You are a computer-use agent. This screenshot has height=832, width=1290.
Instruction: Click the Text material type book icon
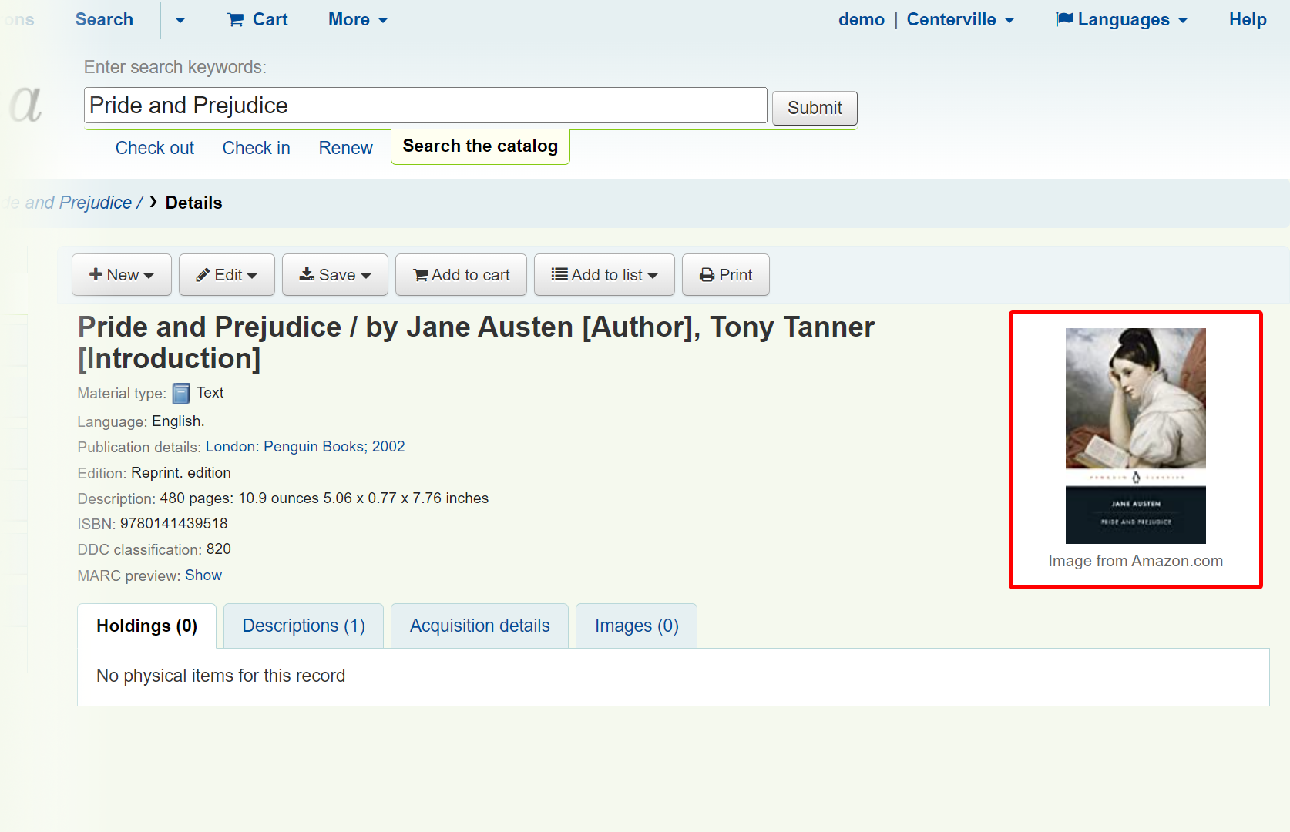(181, 394)
